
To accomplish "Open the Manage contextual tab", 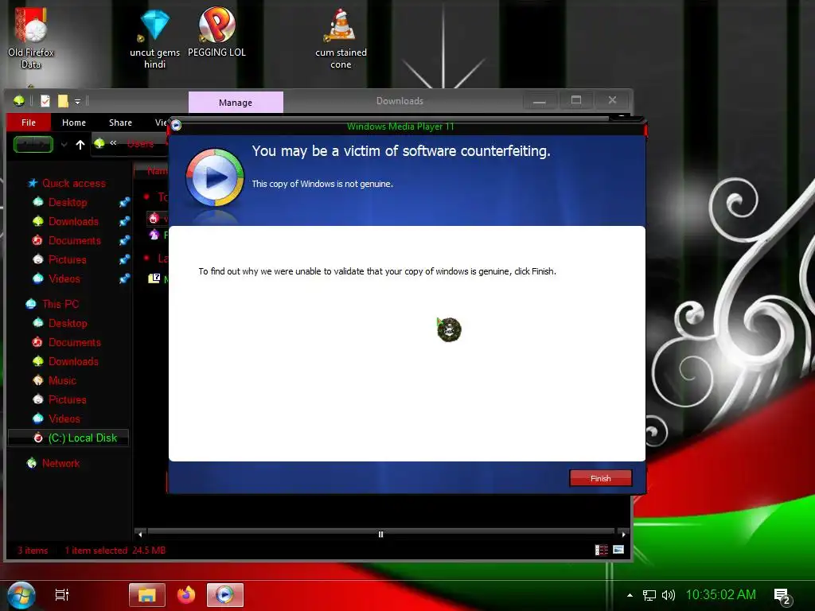I will coord(236,103).
